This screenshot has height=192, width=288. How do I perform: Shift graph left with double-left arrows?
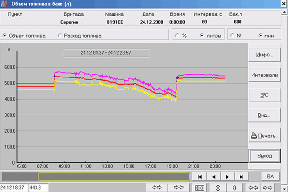click(253, 188)
